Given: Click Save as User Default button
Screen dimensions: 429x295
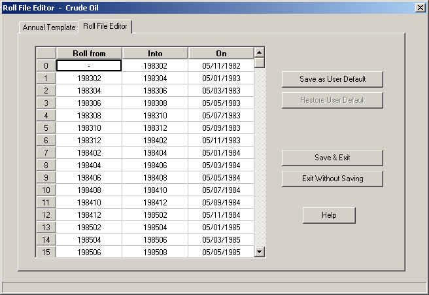Looking at the screenshot, I should click(x=332, y=79).
